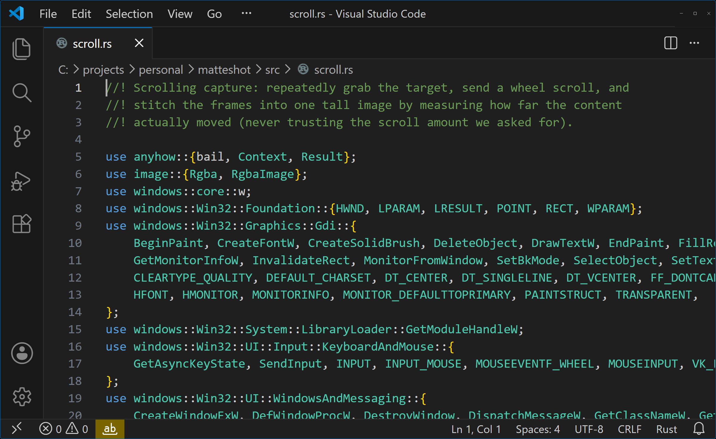Click 'WindowsAndMessaging' on line 19

pyautogui.click(x=340, y=398)
